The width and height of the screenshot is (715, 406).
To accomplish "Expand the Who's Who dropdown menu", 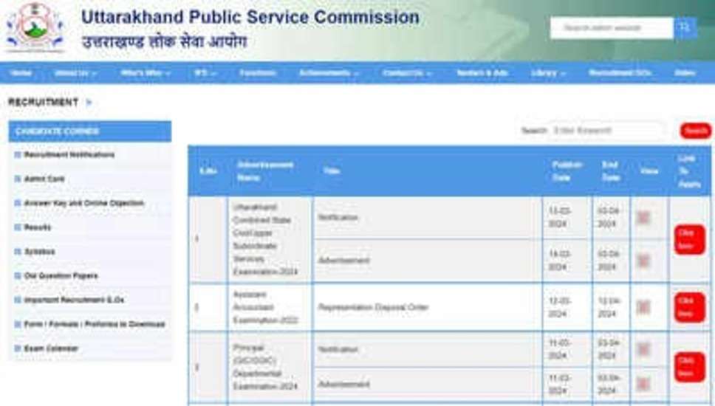I will [146, 73].
